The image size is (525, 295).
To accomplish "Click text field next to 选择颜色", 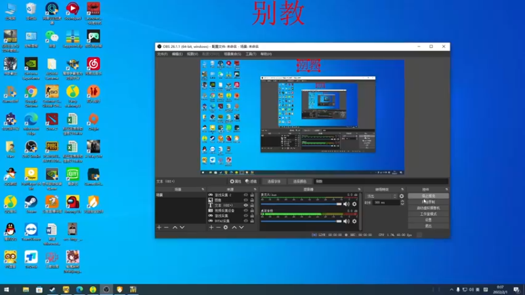I will (x=381, y=182).
